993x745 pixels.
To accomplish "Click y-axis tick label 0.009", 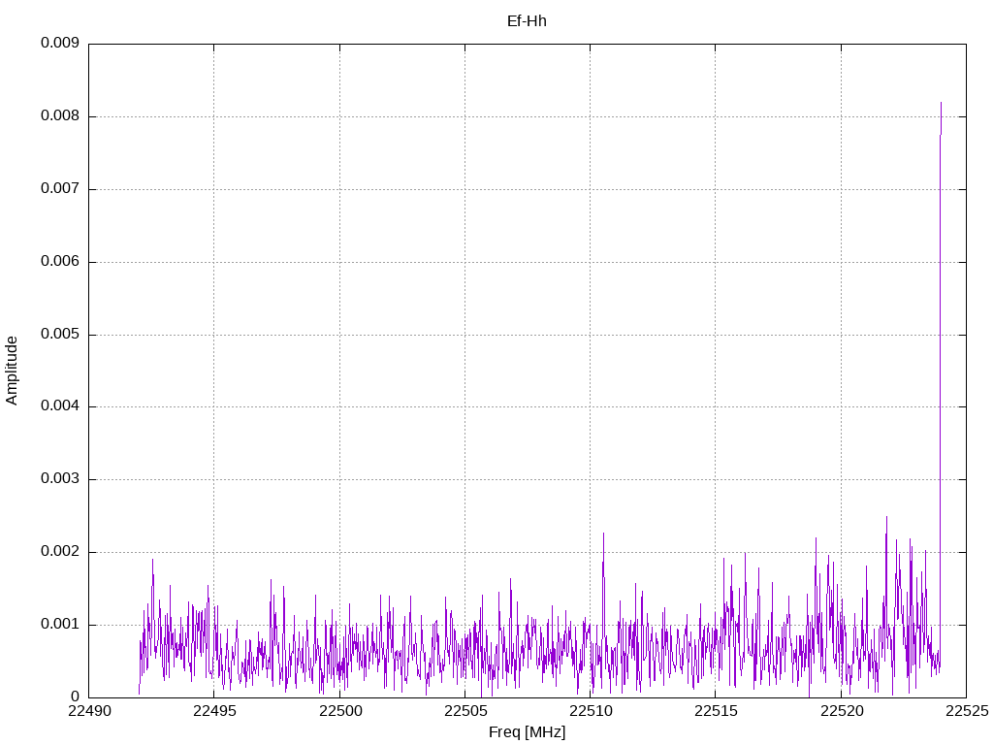I will pos(60,43).
